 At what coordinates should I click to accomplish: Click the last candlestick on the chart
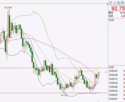pos(99,74)
